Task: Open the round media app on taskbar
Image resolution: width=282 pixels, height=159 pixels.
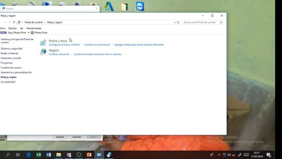Action: [x=79, y=155]
